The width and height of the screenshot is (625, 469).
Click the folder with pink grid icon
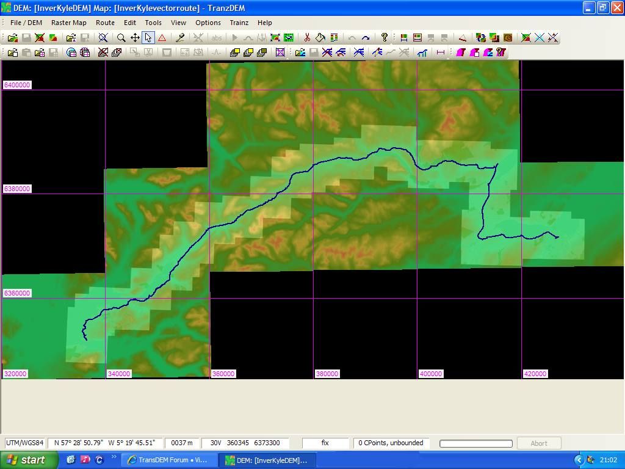point(40,53)
